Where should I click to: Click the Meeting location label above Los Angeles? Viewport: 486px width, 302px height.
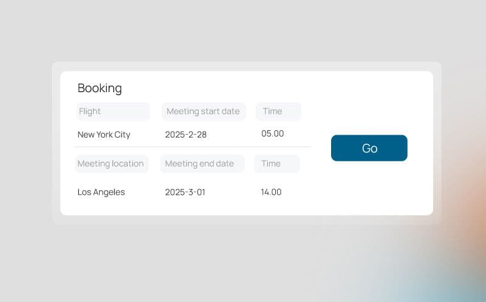[x=111, y=164]
